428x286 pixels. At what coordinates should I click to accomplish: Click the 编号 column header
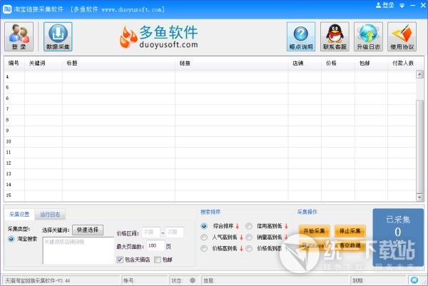click(14, 63)
